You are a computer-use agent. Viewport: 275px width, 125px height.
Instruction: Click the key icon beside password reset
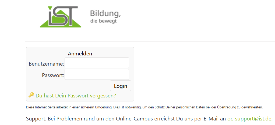point(31,95)
